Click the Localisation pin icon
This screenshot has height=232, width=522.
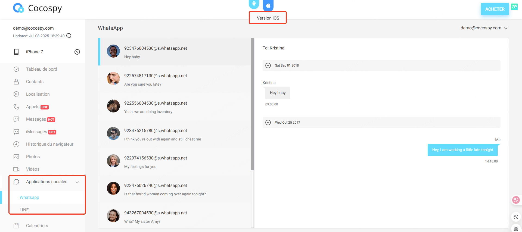coord(16,94)
